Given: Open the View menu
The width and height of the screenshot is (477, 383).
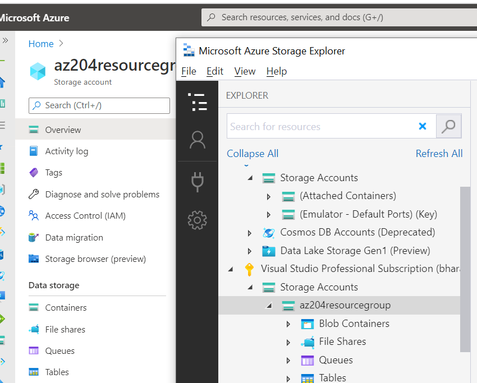Looking at the screenshot, I should point(245,71).
